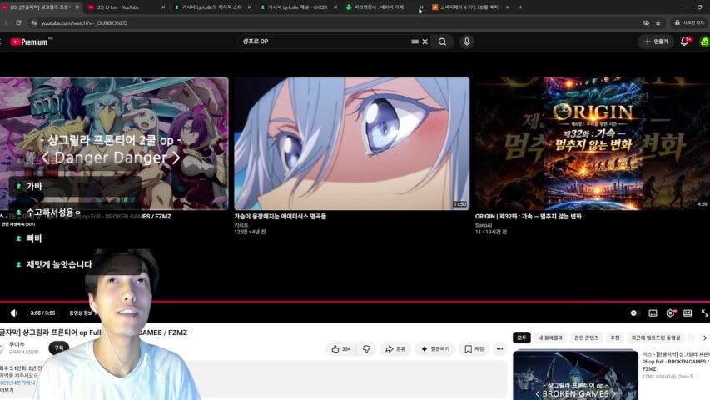Screen dimensions: 710x400
Task: Click the site info icon beside URL
Action: (34, 22)
